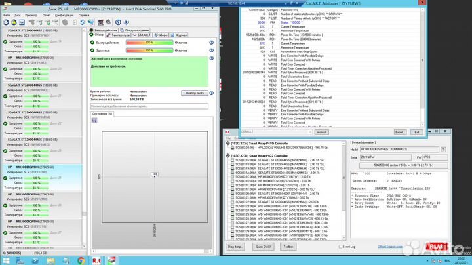Open the Windows Start button
Image resolution: width=472 pixels, height=265 pixels.
[5, 260]
